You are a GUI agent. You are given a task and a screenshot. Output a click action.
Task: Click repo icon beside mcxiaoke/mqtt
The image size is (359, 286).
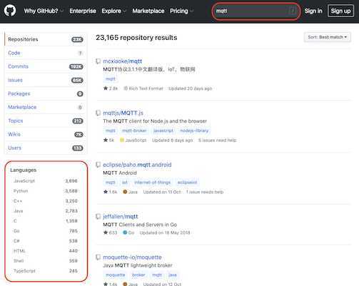(98, 61)
